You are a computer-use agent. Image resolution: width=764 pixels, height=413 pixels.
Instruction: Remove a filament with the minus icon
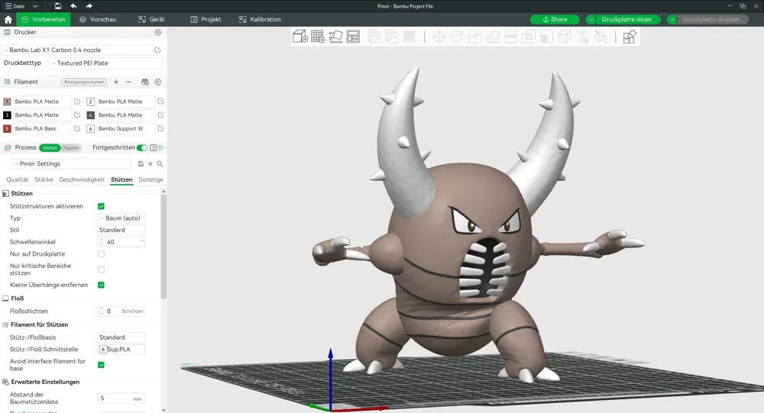tap(128, 82)
